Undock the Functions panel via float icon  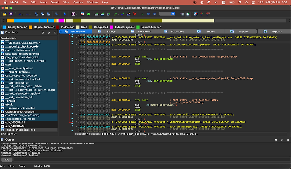49,32
